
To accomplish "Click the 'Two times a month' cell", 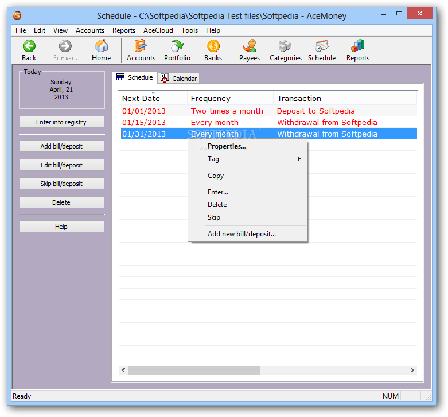I will coord(227,111).
